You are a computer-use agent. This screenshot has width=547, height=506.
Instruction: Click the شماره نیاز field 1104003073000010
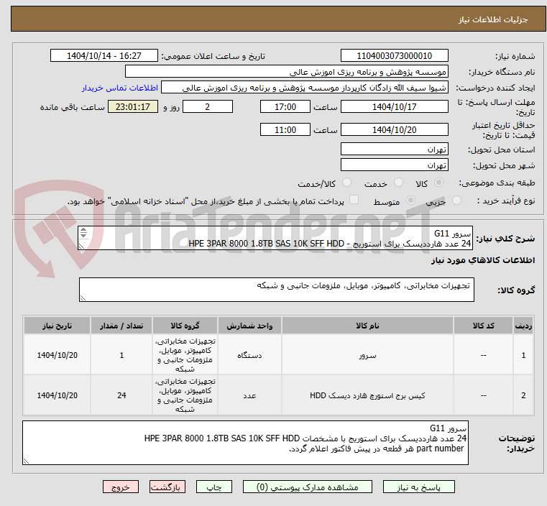click(394, 56)
